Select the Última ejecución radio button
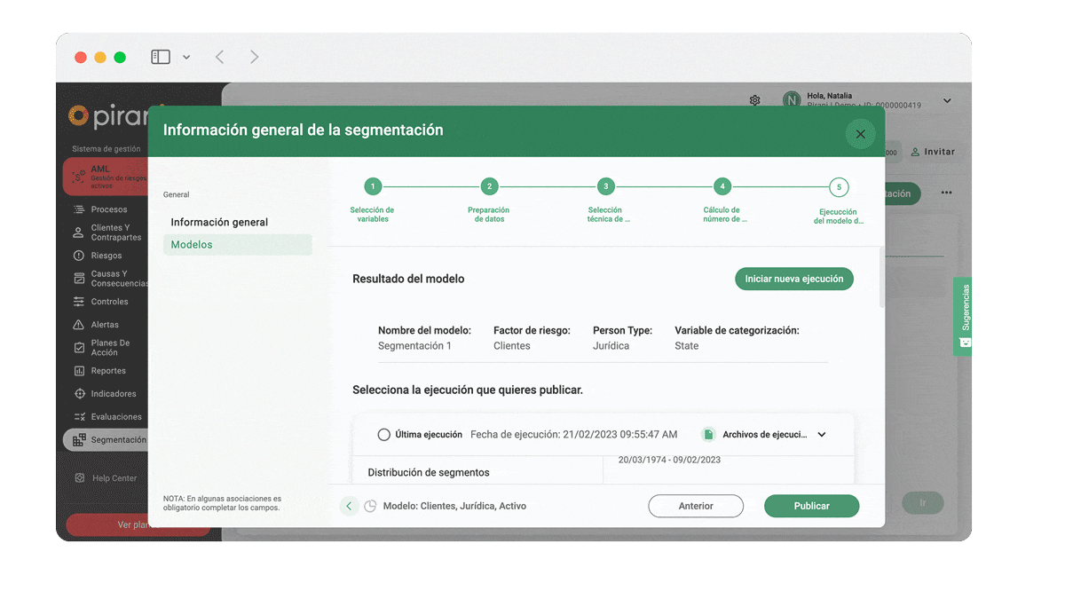The width and height of the screenshot is (1065, 599). (x=384, y=435)
